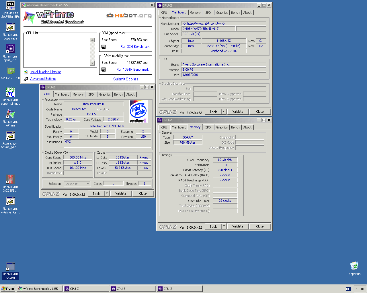The height and width of the screenshot is (293, 367).
Task: Open Tools dropdown arrow in Mainboard window
Action: pos(224,112)
